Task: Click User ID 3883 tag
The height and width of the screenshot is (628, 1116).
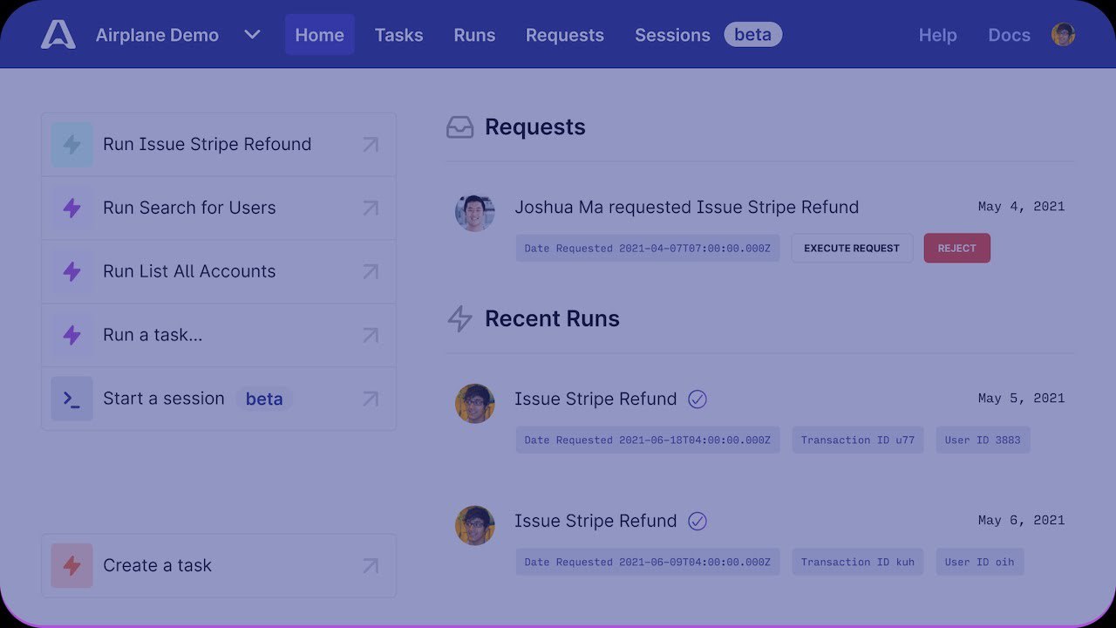Action: (x=983, y=440)
